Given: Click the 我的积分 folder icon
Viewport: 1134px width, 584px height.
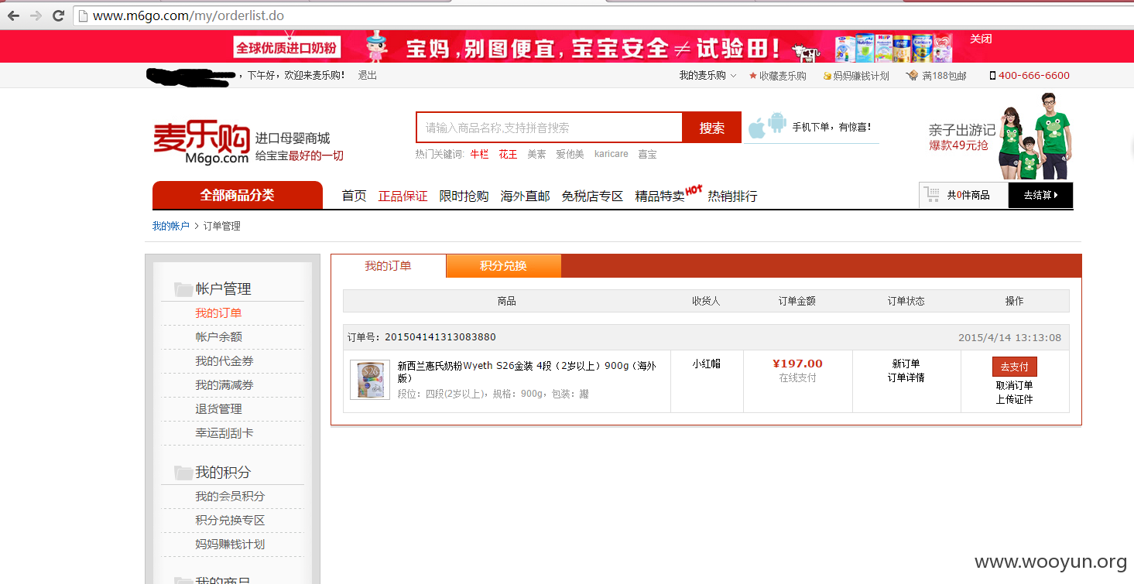Looking at the screenshot, I should click(x=183, y=473).
